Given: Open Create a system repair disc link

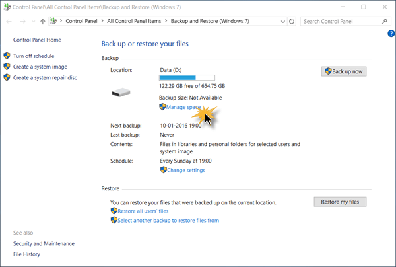Looking at the screenshot, I should [45, 77].
